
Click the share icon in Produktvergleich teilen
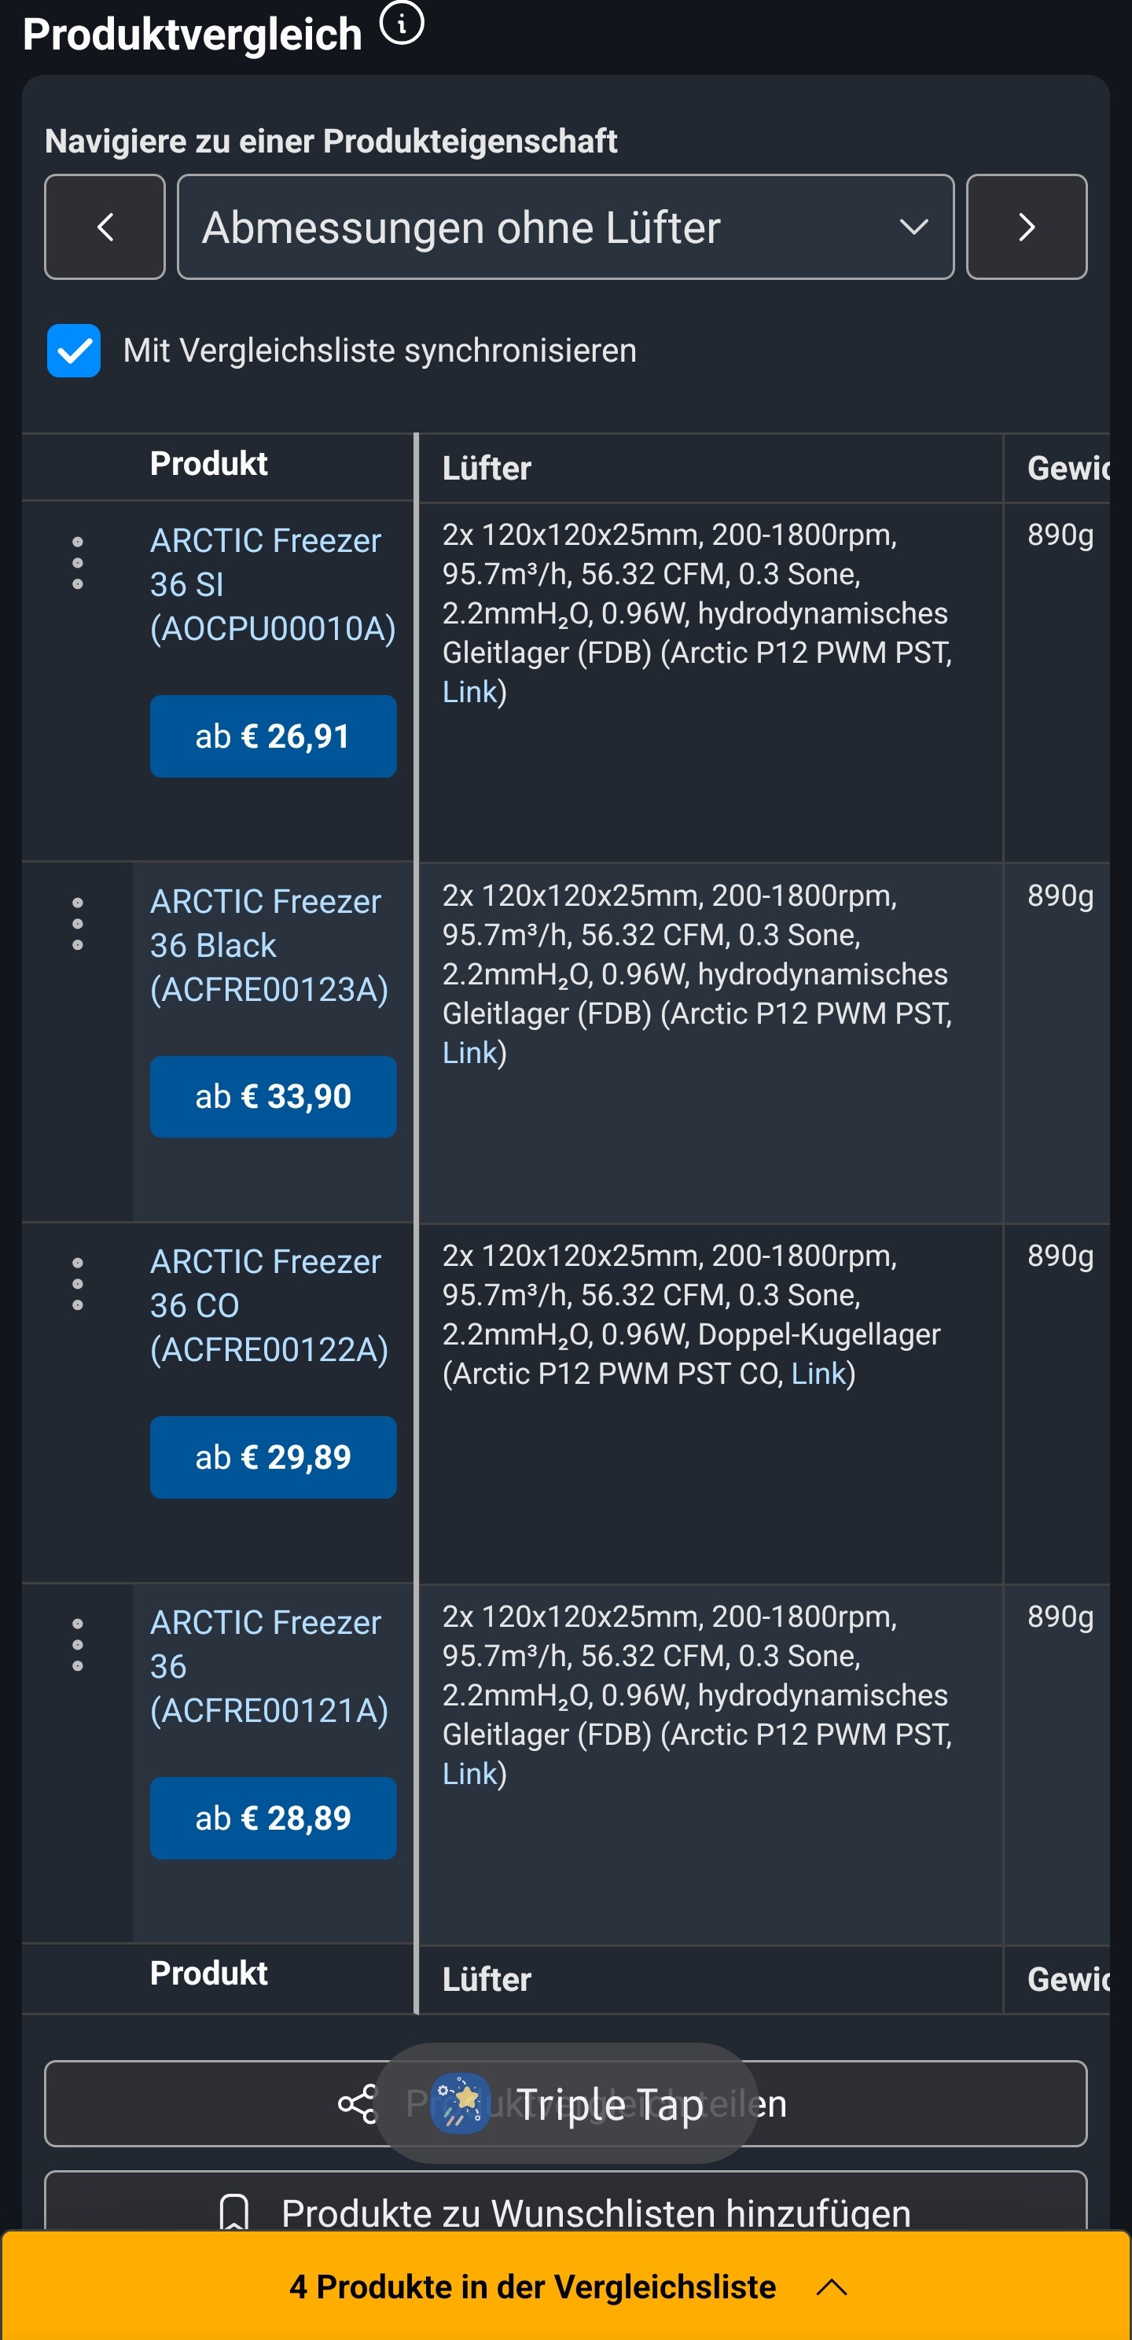point(357,2104)
